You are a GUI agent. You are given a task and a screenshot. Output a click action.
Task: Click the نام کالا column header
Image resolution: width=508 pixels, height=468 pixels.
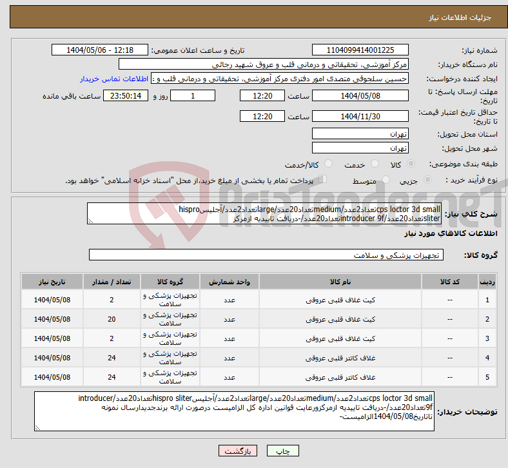tap(340, 282)
